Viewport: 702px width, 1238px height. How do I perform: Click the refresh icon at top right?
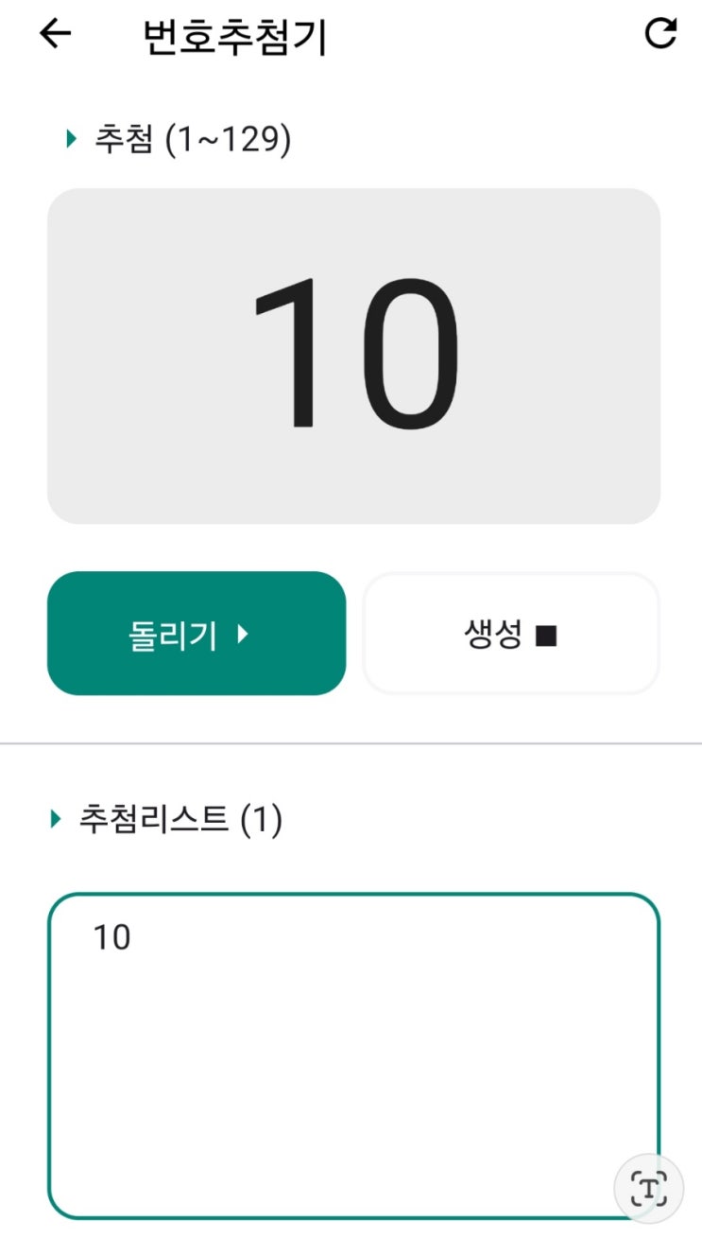[660, 34]
